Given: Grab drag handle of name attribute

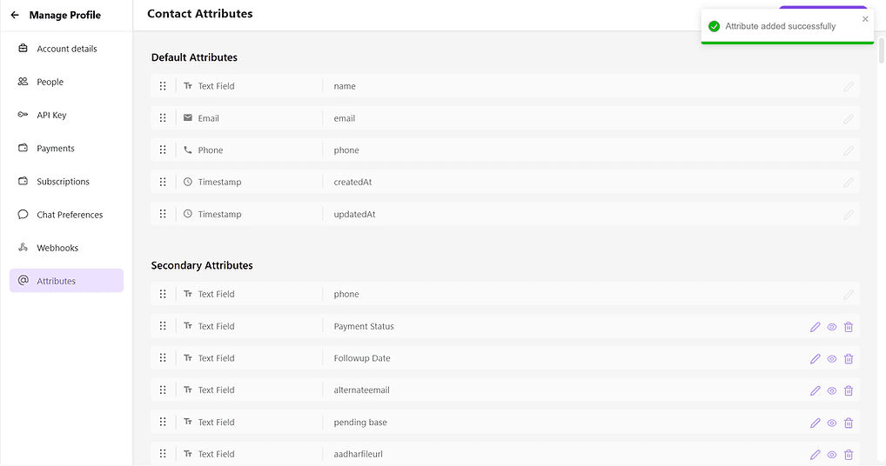Looking at the screenshot, I should 163,86.
